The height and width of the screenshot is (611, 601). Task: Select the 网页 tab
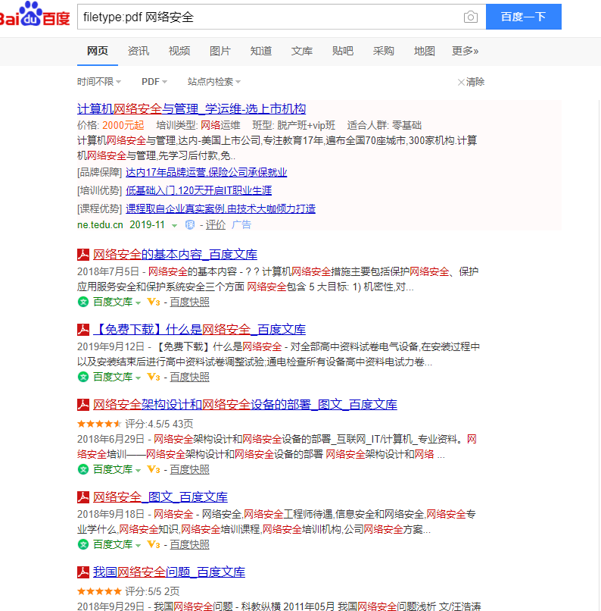[97, 51]
